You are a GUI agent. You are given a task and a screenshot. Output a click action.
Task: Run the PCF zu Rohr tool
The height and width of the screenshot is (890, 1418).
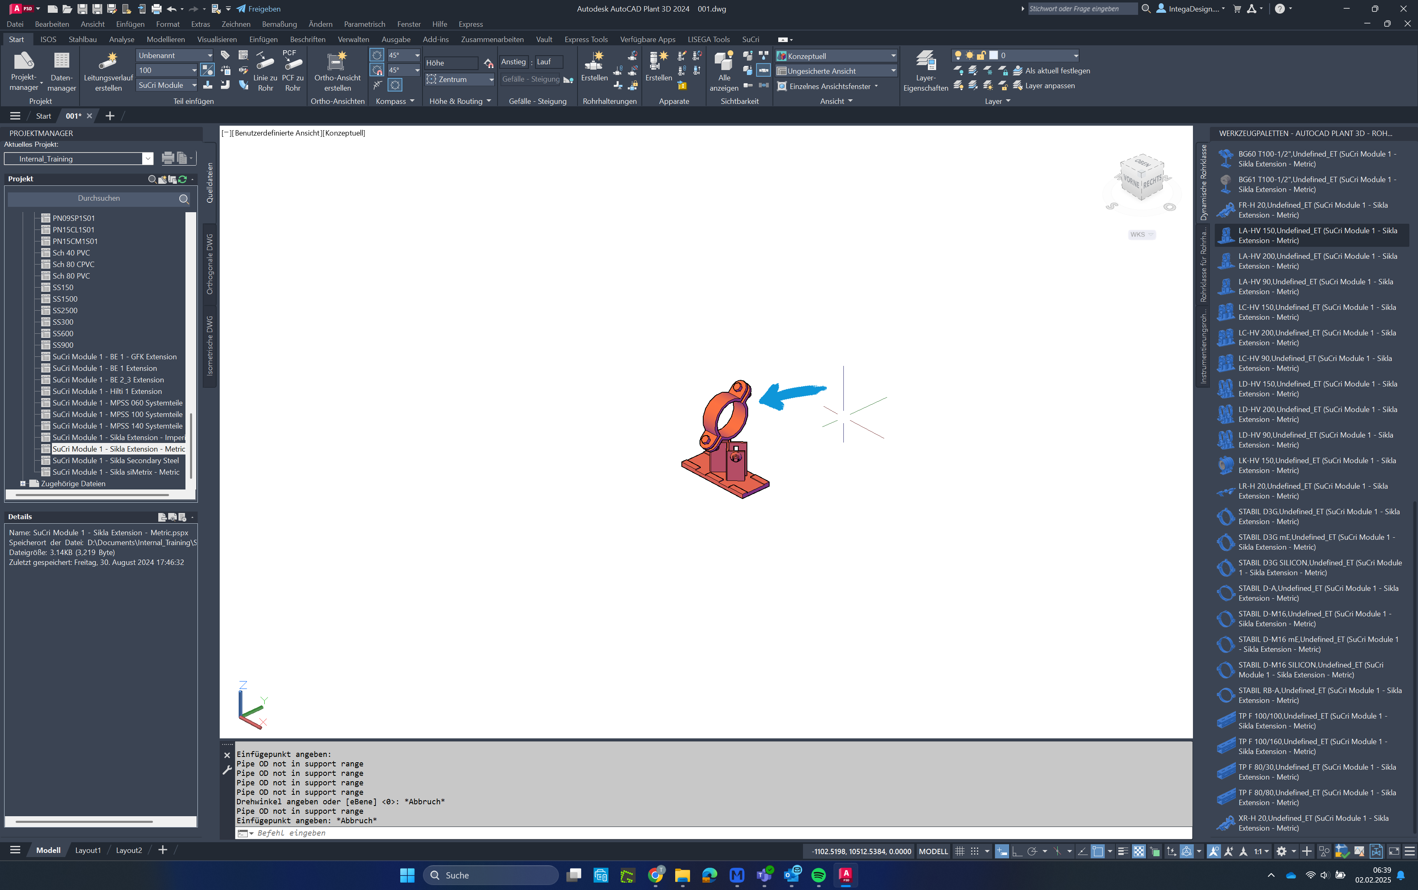(293, 70)
